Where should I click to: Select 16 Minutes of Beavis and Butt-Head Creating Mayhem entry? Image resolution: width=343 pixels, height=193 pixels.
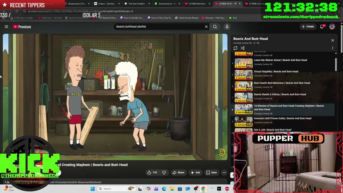[282, 110]
